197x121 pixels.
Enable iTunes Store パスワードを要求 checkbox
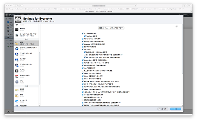[x=82, y=71]
